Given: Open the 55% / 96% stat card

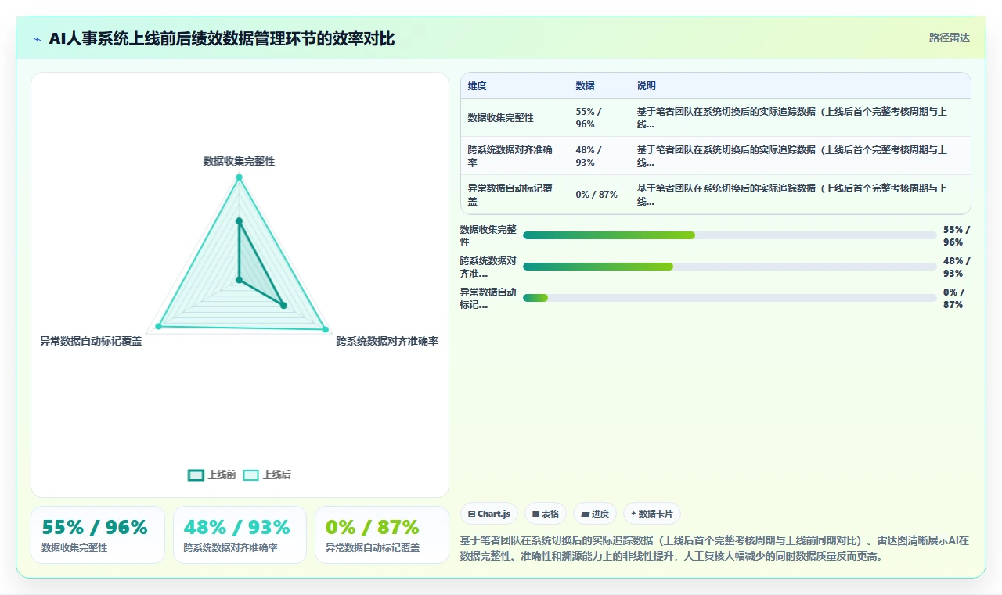Looking at the screenshot, I should click(x=98, y=535).
